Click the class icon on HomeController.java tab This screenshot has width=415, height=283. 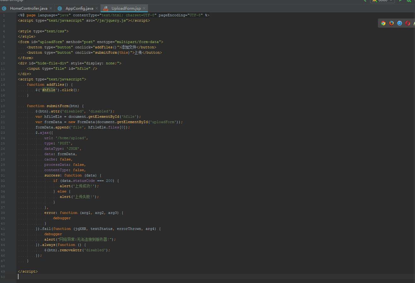(4, 8)
